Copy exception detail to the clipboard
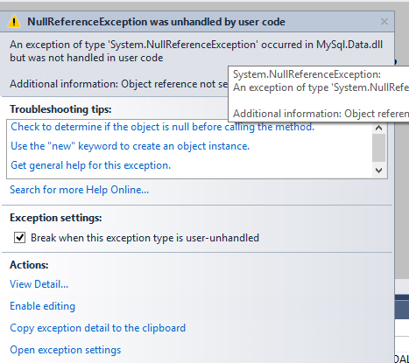Image resolution: width=409 pixels, height=363 pixels. point(98,328)
